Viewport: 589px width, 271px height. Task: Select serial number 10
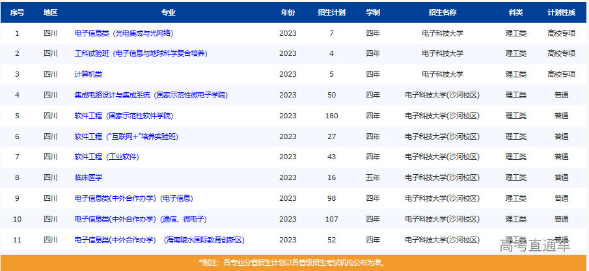pos(17,219)
